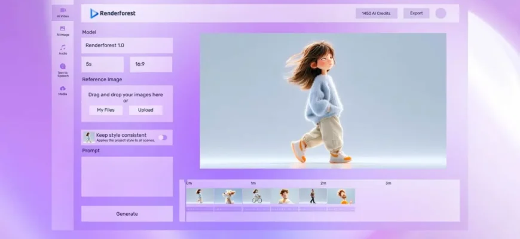The image size is (520, 239).
Task: Select the curly-haired boy timeline clip
Action: click(285, 196)
